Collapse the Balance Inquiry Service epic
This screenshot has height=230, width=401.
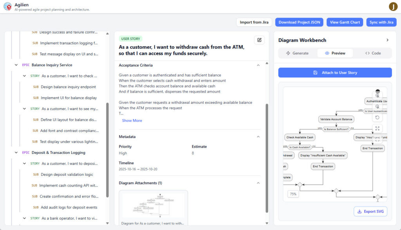pos(16,65)
